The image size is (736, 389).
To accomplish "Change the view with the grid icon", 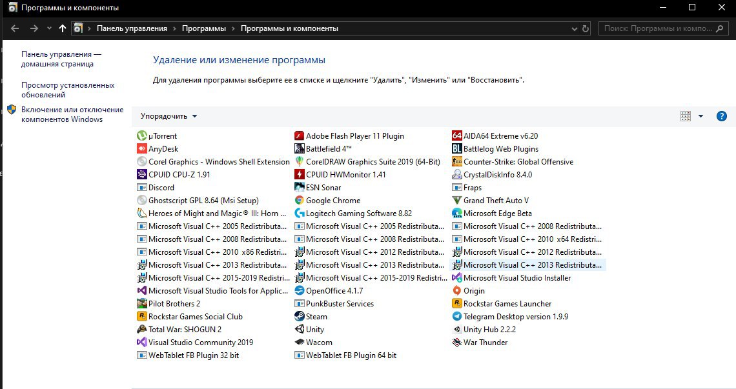I will click(x=685, y=116).
